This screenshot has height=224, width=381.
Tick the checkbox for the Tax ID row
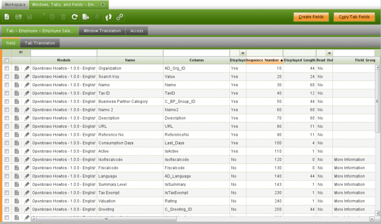[x=7, y=93]
